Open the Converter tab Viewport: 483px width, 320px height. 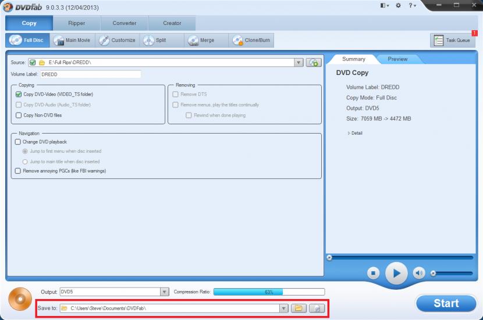point(124,23)
